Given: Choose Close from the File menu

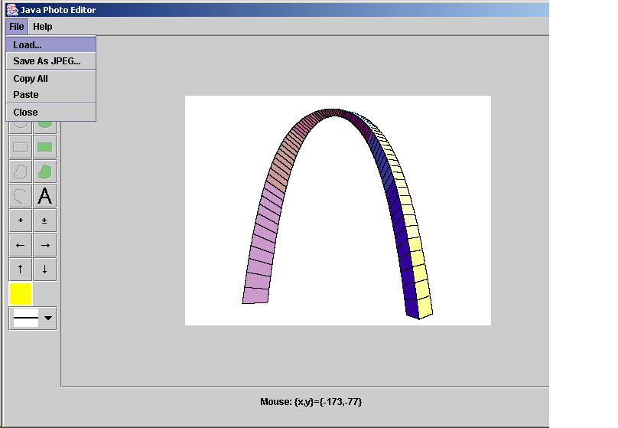Looking at the screenshot, I should (x=50, y=112).
